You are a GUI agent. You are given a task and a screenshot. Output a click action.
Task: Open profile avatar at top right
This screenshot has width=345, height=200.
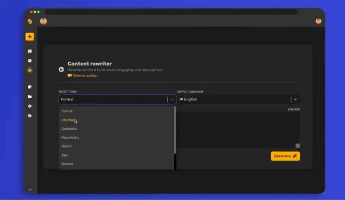point(318,21)
